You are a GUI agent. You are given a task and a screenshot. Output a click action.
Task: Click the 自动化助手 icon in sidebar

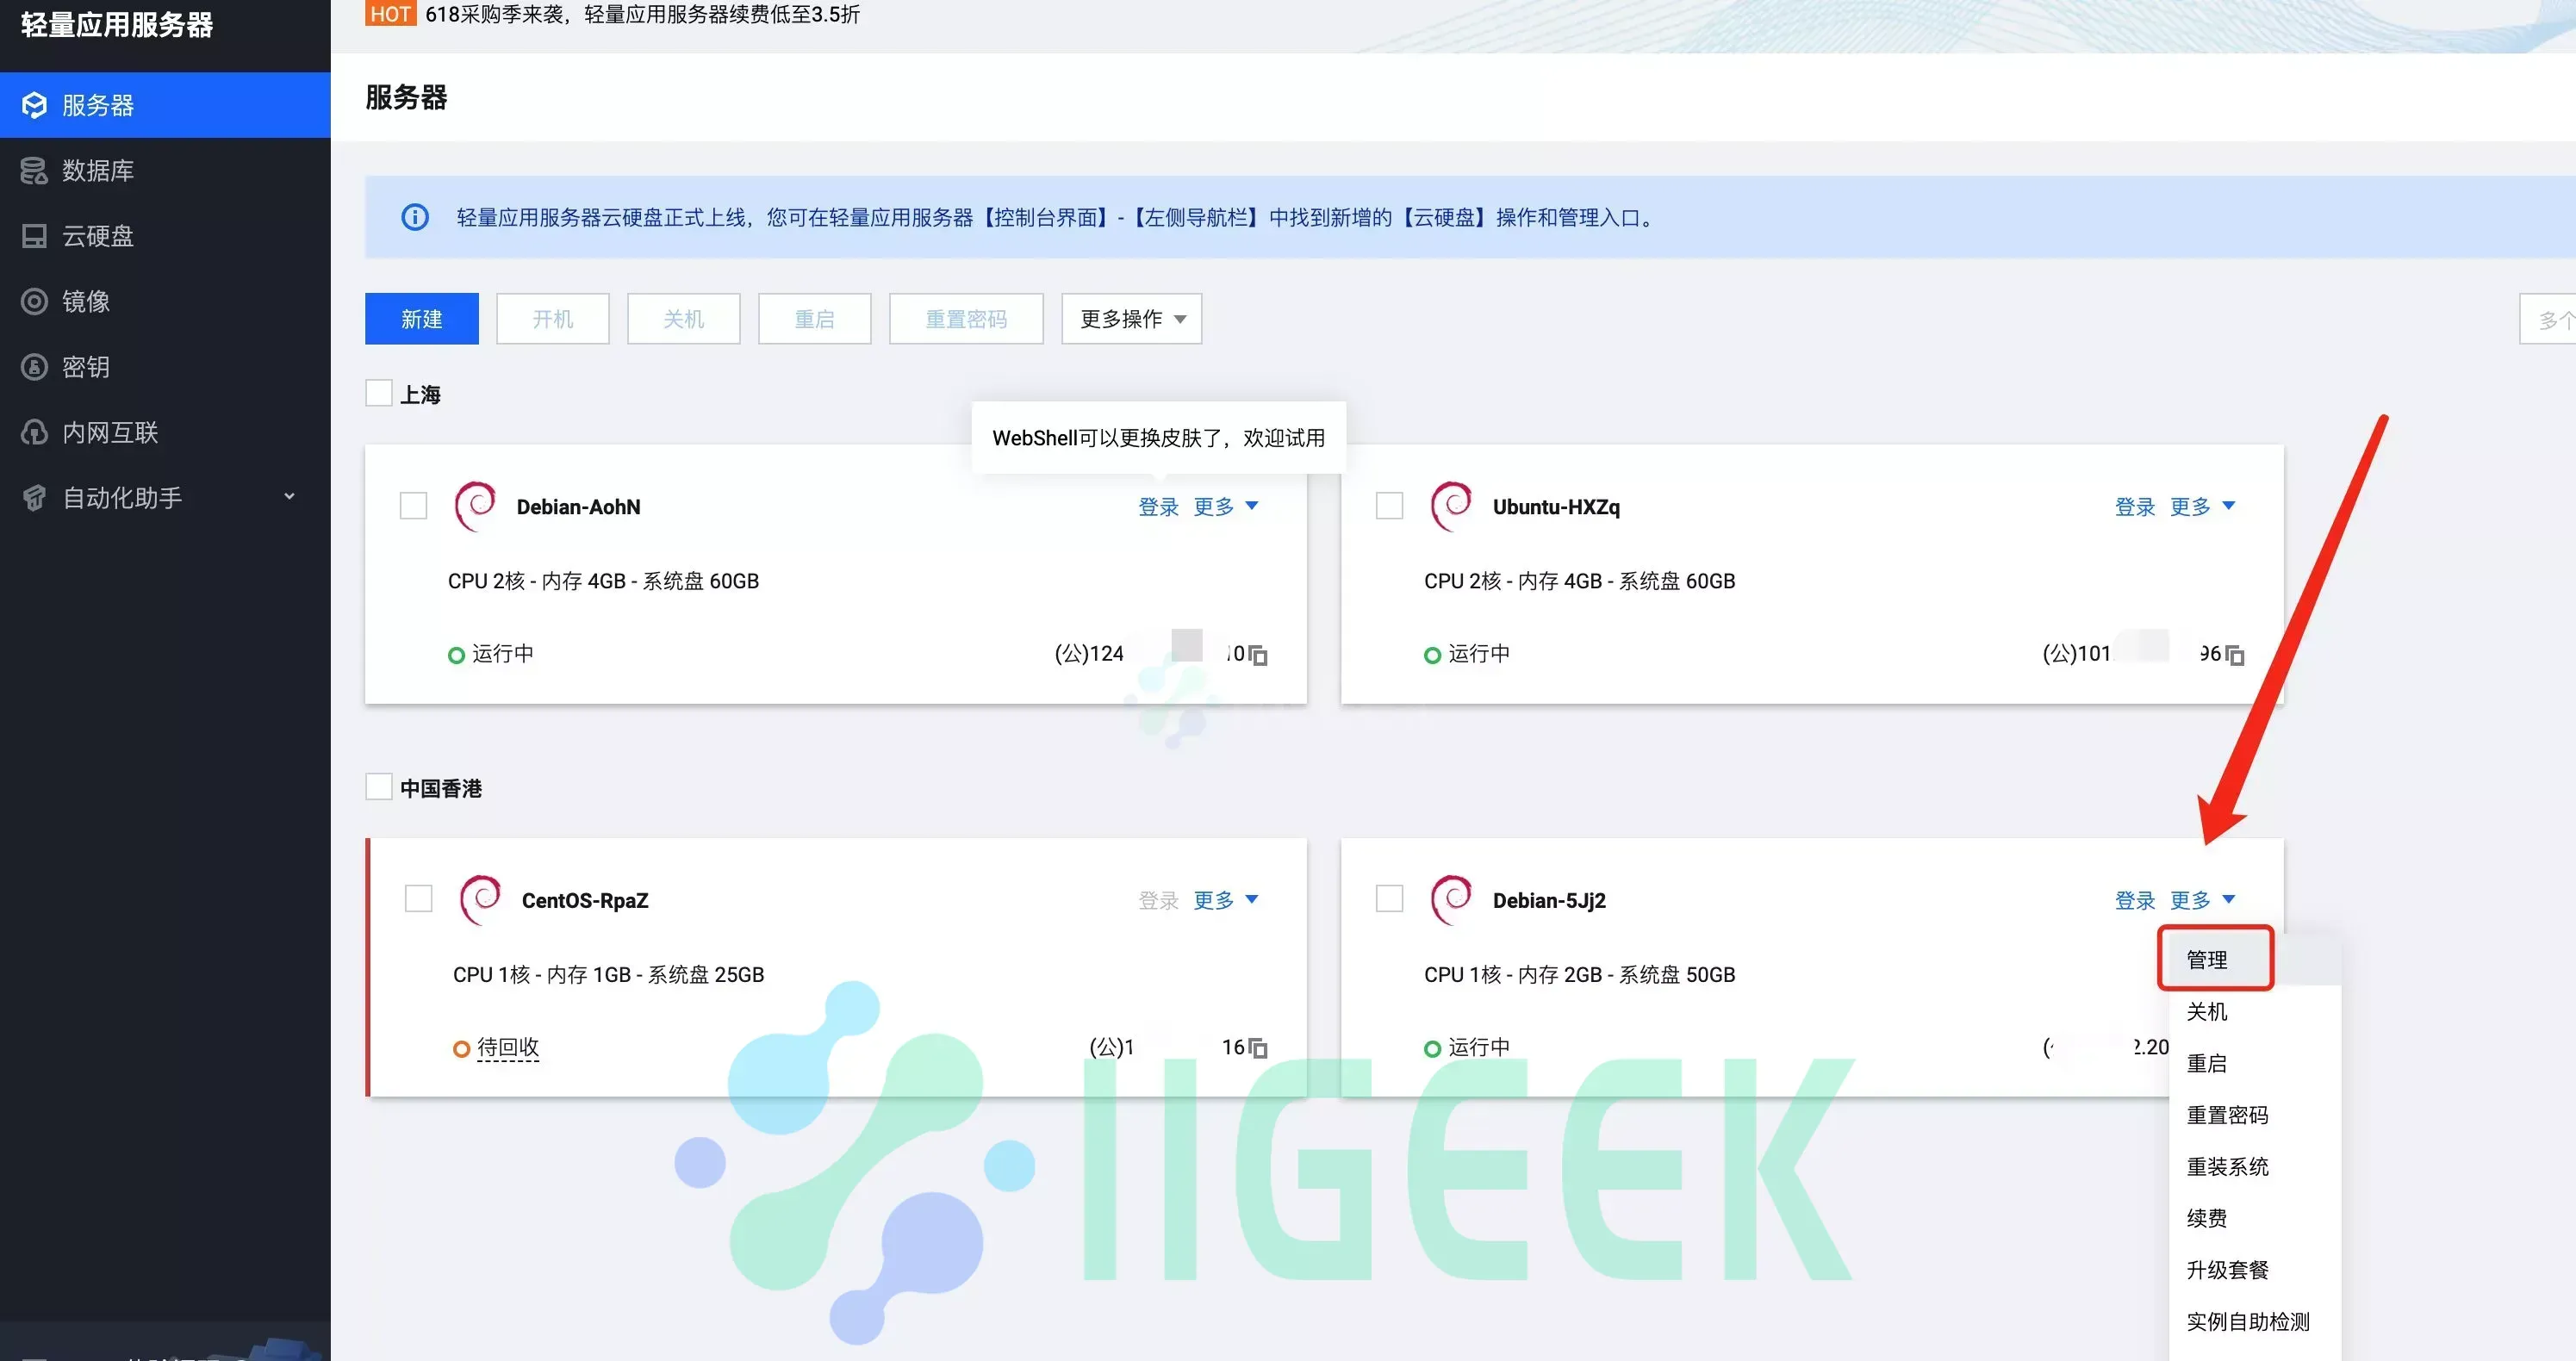34,498
